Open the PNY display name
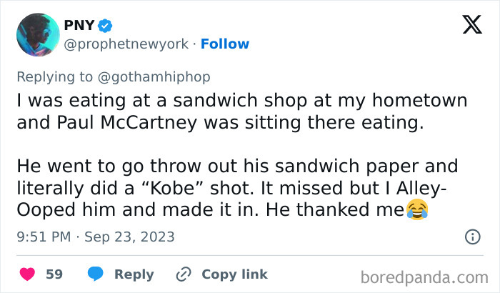The image size is (500, 293). coord(78,26)
